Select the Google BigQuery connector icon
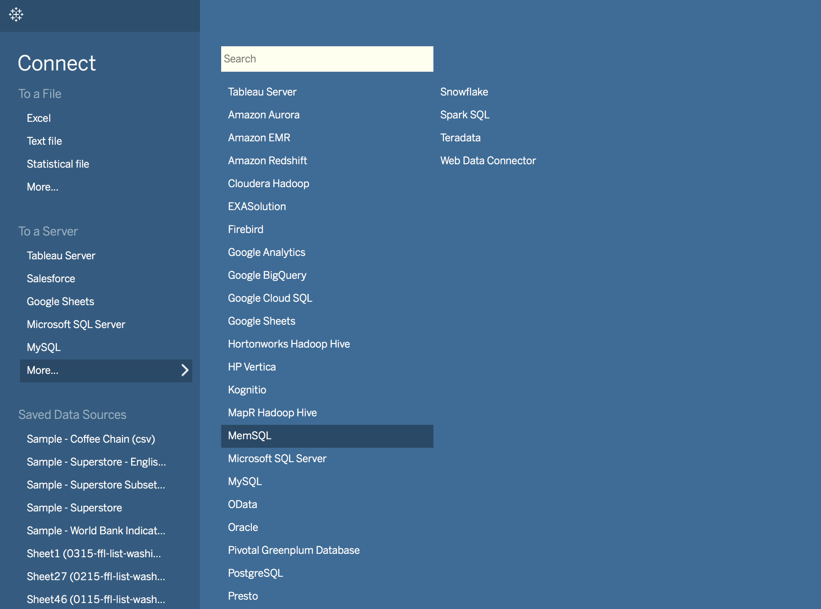 coord(267,275)
